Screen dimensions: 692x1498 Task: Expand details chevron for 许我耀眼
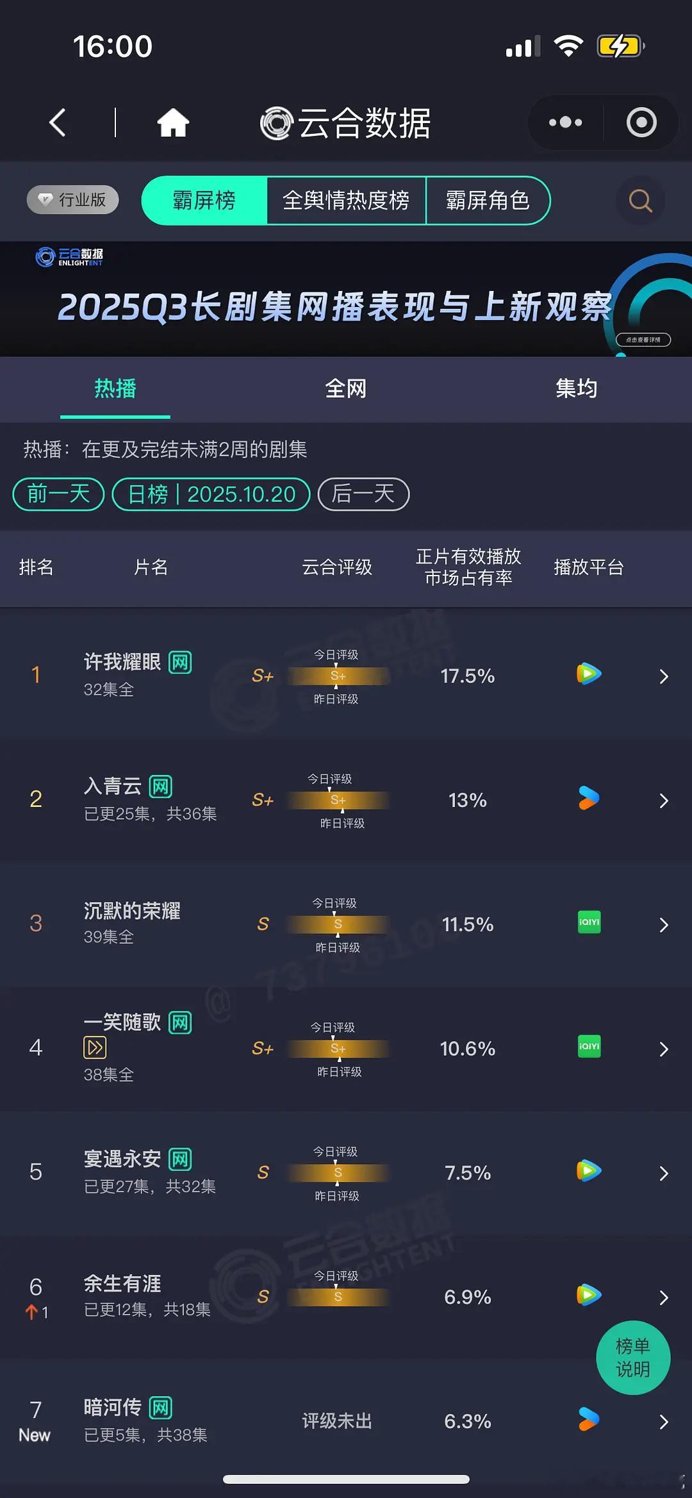coord(664,677)
